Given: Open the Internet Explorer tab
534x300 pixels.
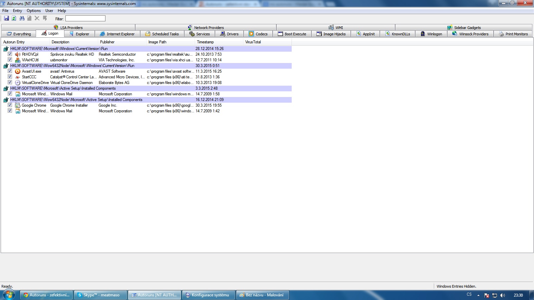Looking at the screenshot, I should (x=117, y=34).
